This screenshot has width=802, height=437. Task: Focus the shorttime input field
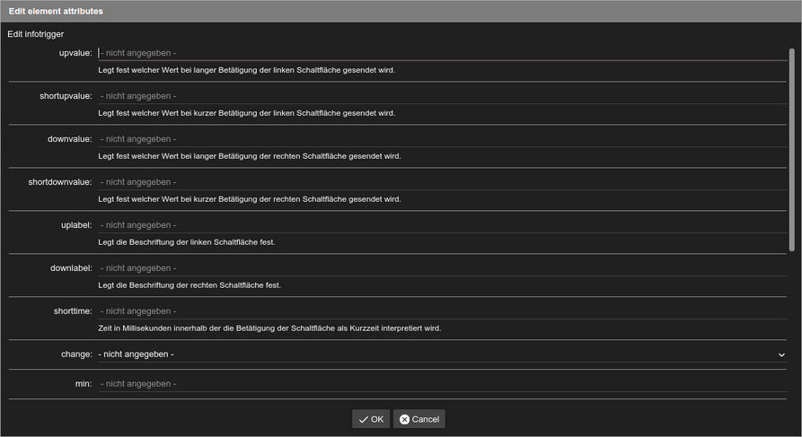coord(443,310)
